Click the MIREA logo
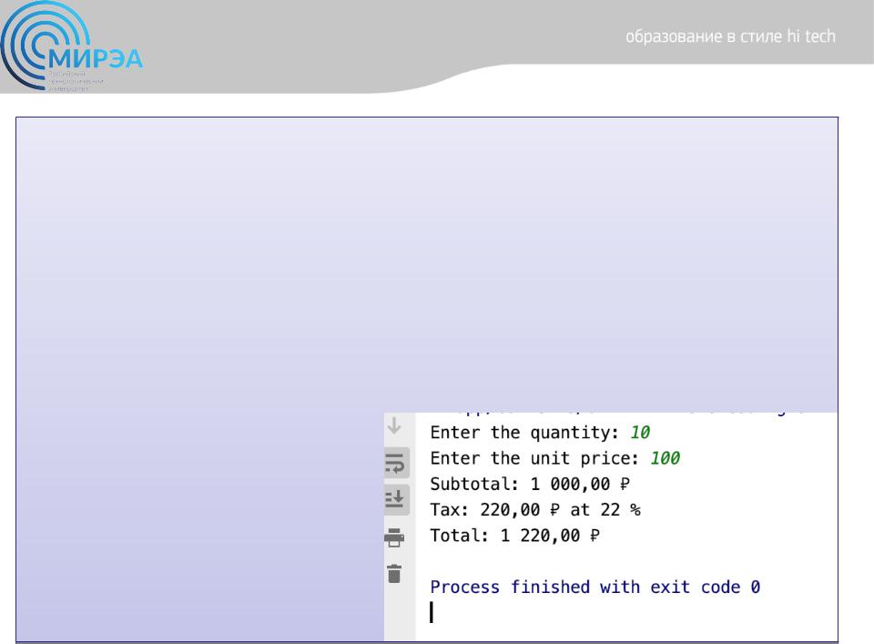The width and height of the screenshot is (874, 644). 71,46
